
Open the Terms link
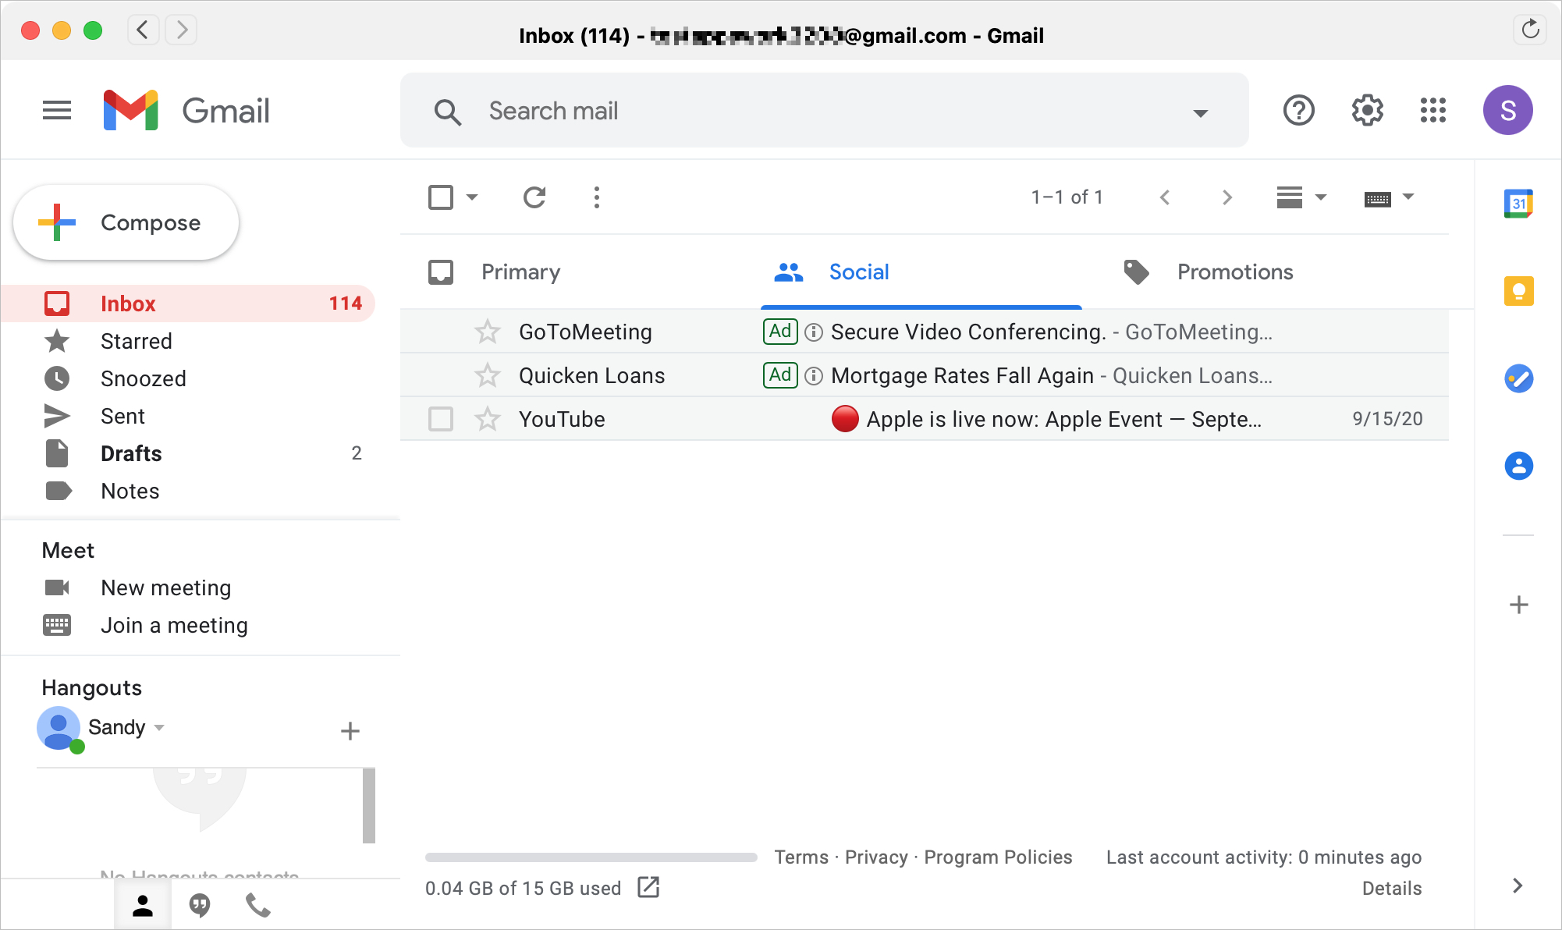(x=801, y=857)
